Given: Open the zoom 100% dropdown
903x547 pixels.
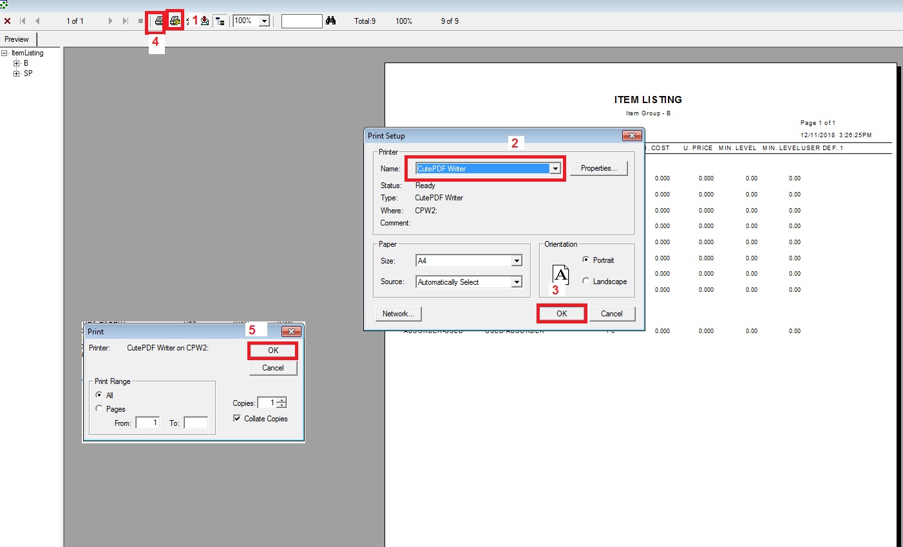Looking at the screenshot, I should point(264,21).
